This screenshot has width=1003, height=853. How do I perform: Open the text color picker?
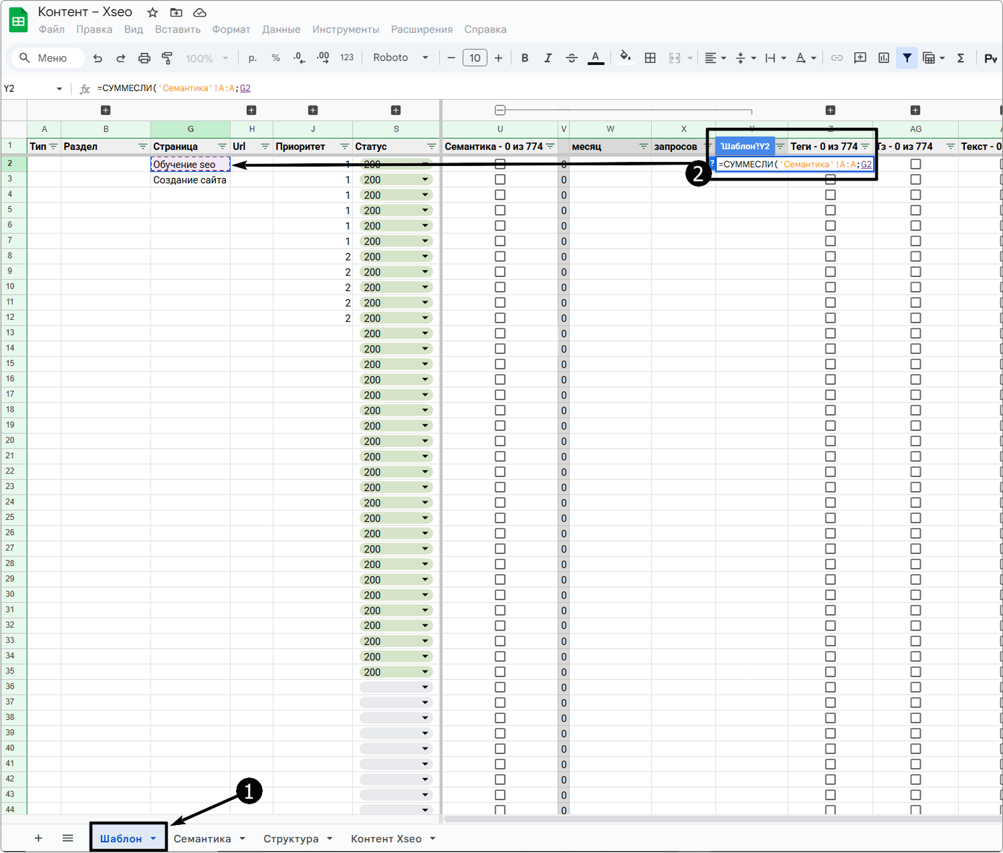[x=596, y=58]
